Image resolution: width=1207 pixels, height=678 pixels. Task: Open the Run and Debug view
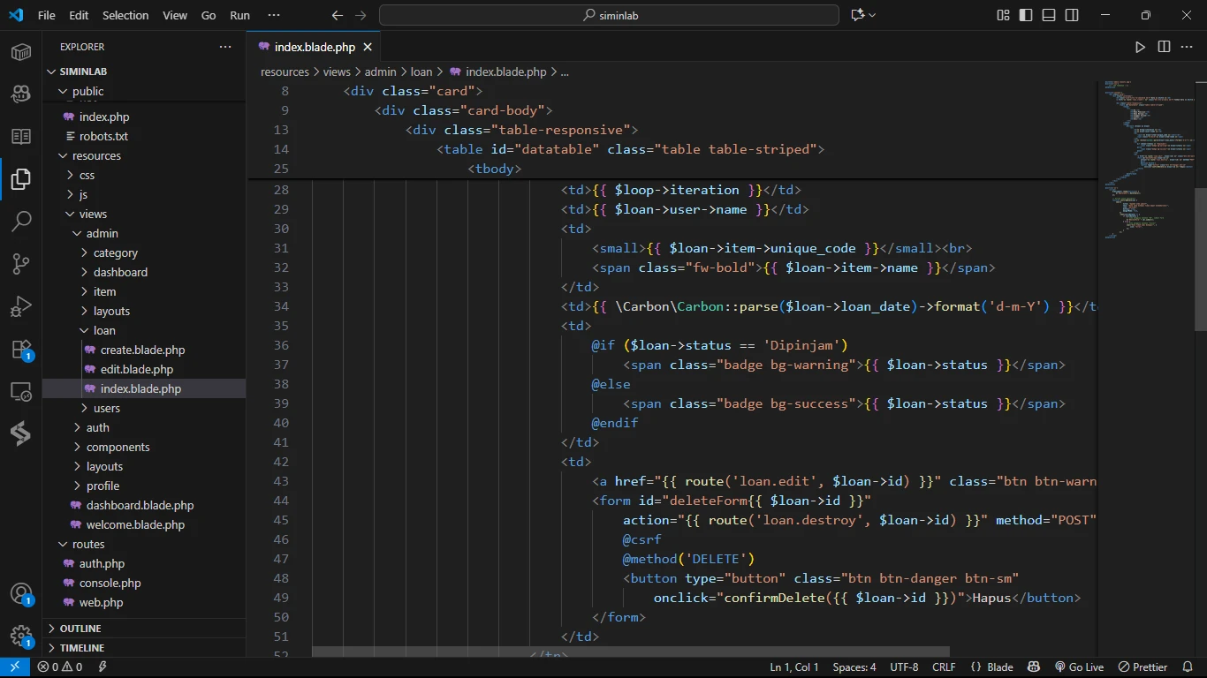(x=21, y=306)
